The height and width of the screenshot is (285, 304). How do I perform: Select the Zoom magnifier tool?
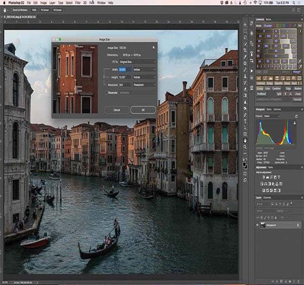[245, 148]
